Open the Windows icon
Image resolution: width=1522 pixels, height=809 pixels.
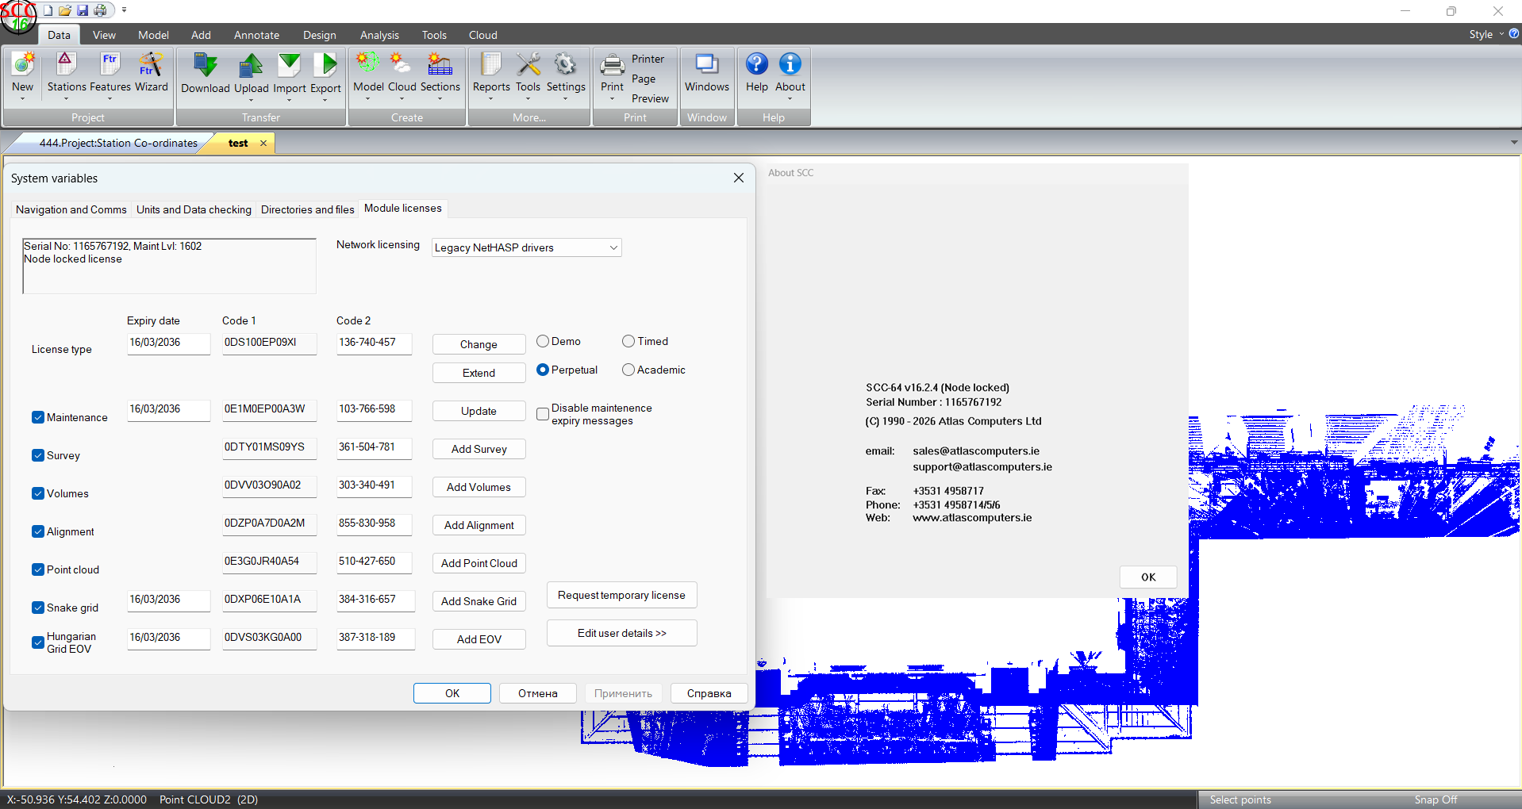(706, 64)
